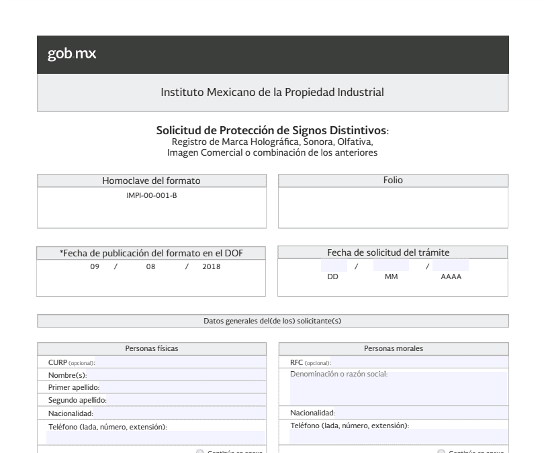The image size is (546, 453).
Task: Click the 'MM' caption under the date
Action: tap(391, 276)
